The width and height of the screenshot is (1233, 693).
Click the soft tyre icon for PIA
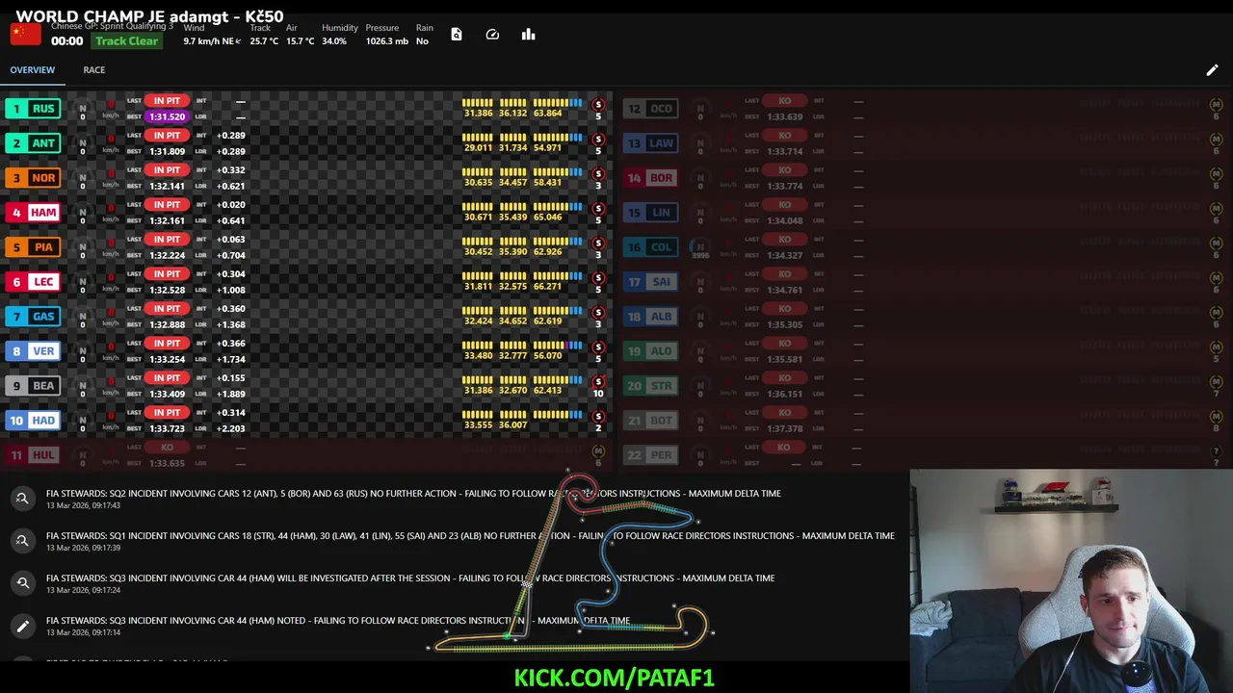[598, 244]
